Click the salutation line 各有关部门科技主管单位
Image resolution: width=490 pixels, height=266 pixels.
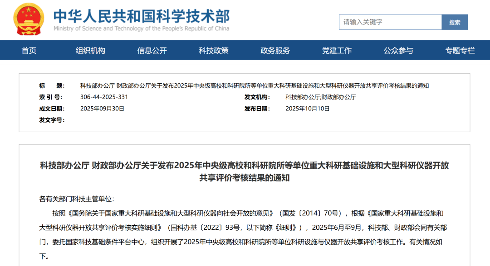(77, 199)
